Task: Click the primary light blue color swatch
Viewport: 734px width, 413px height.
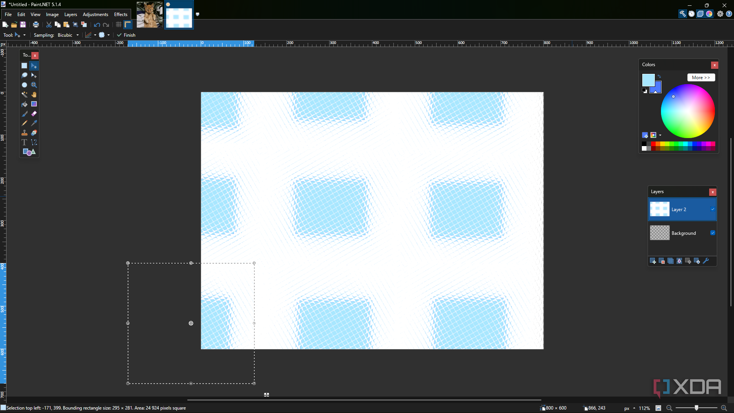Action: (648, 80)
